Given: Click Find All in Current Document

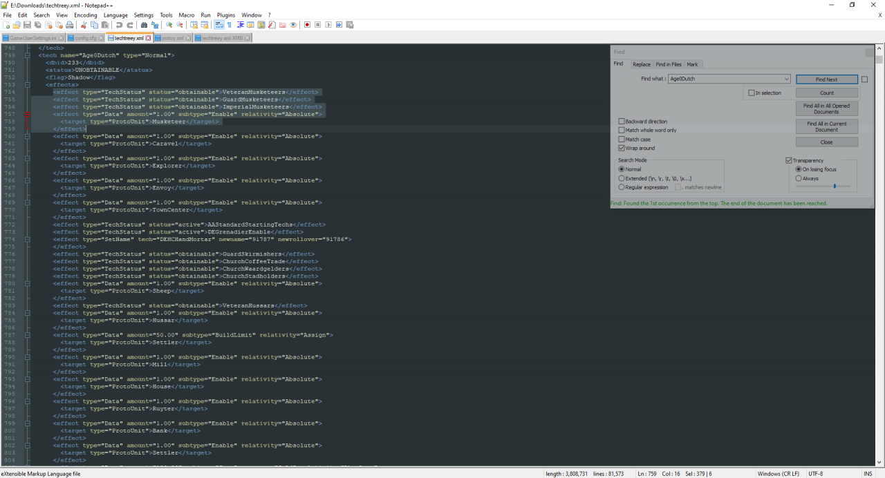Looking at the screenshot, I should (826, 126).
